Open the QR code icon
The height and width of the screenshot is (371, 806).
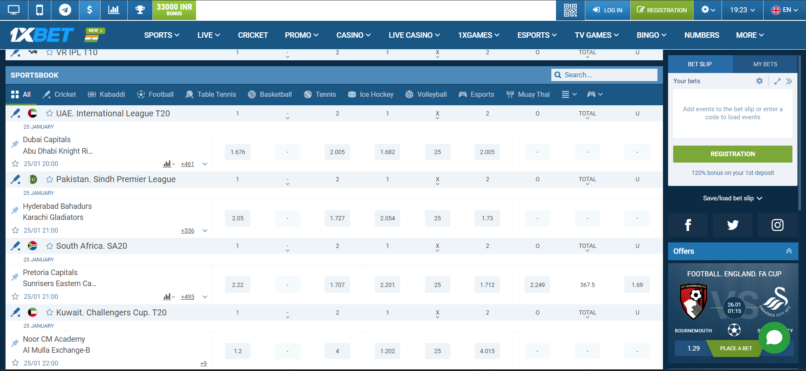(570, 10)
